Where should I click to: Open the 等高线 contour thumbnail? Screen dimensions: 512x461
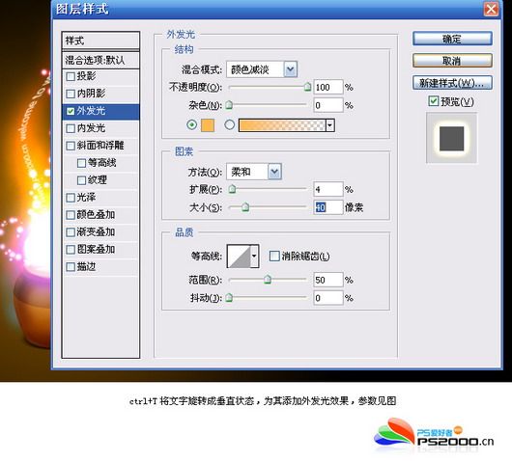tap(239, 257)
